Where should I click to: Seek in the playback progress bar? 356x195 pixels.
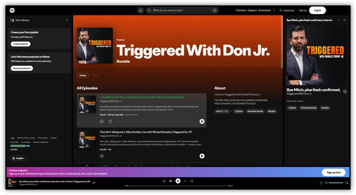pyautogui.click(x=178, y=186)
